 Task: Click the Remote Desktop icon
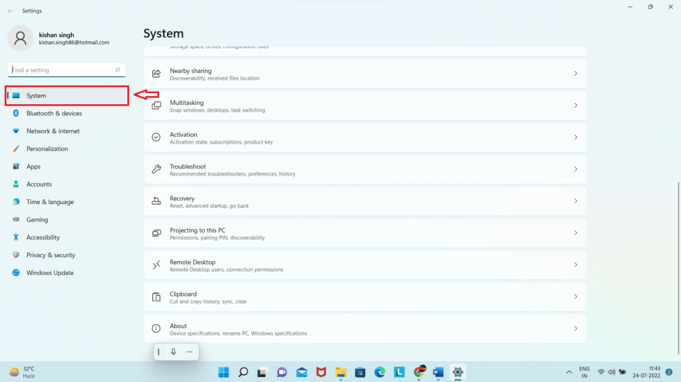[x=156, y=265]
